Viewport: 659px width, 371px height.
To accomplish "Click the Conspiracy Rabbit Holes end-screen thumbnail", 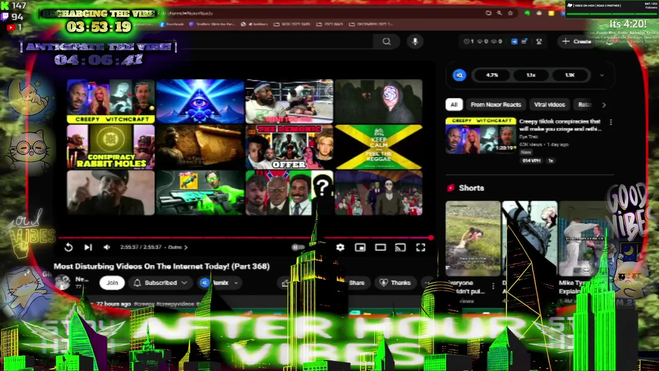I will 111,147.
